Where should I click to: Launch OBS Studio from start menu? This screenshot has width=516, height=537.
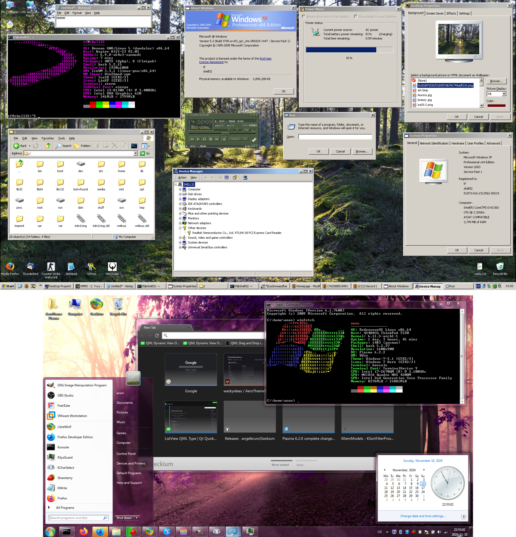click(x=65, y=395)
